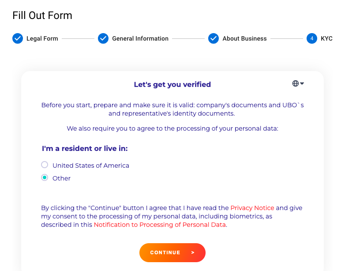Click the Fill Out Form page title

pyautogui.click(x=42, y=15)
